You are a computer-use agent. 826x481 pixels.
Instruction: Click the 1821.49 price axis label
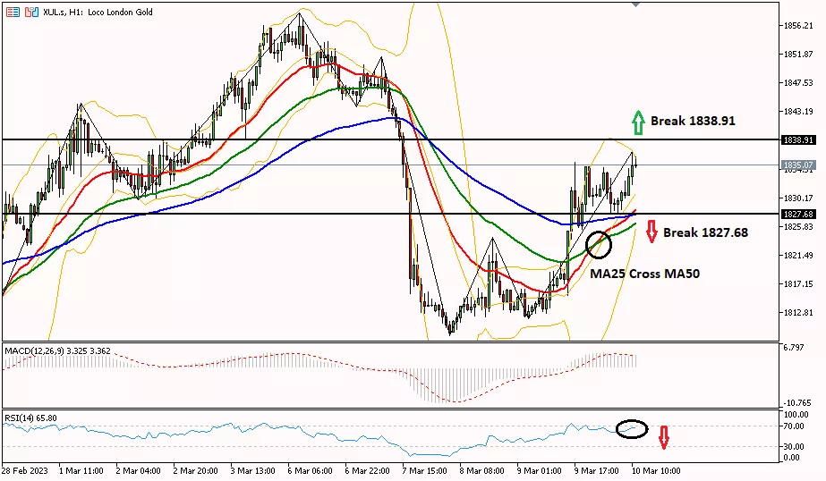(798, 255)
